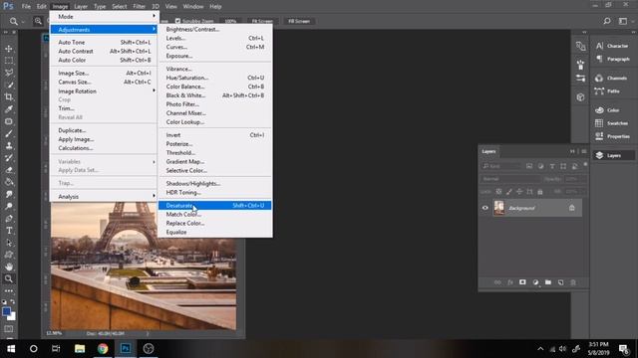Expand the Mode submenu
Viewport: 638px width, 358px height.
[x=104, y=17]
